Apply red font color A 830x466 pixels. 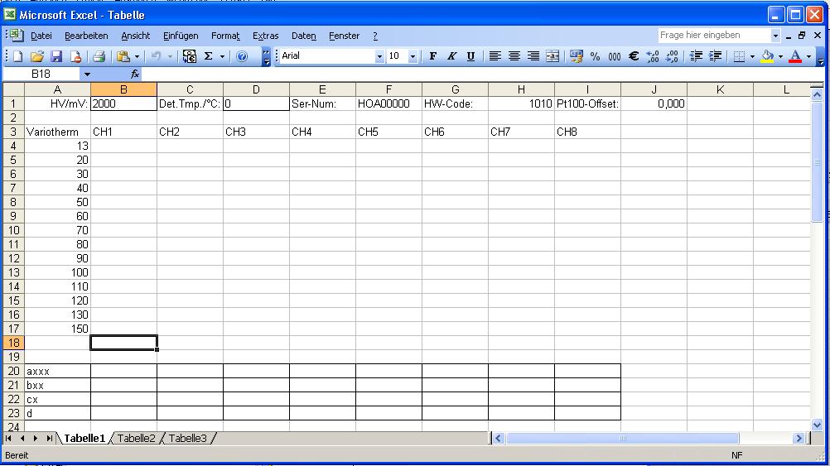pos(795,56)
